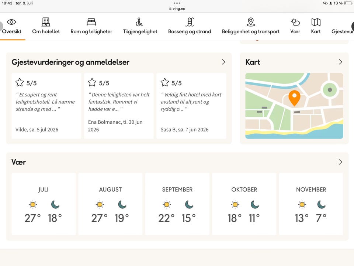The width and height of the screenshot is (354, 266).
Task: Open the Basseng og strand tab
Action: (190, 27)
